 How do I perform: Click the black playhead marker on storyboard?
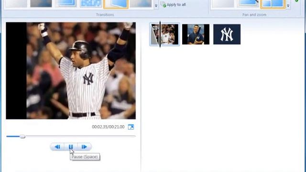pyautogui.click(x=160, y=34)
